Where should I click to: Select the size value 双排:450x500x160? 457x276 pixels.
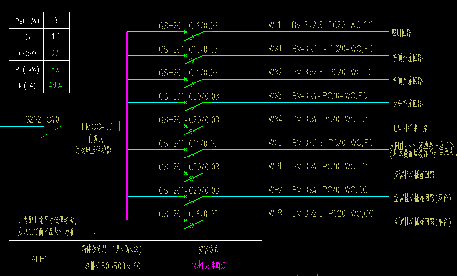pos(113,266)
